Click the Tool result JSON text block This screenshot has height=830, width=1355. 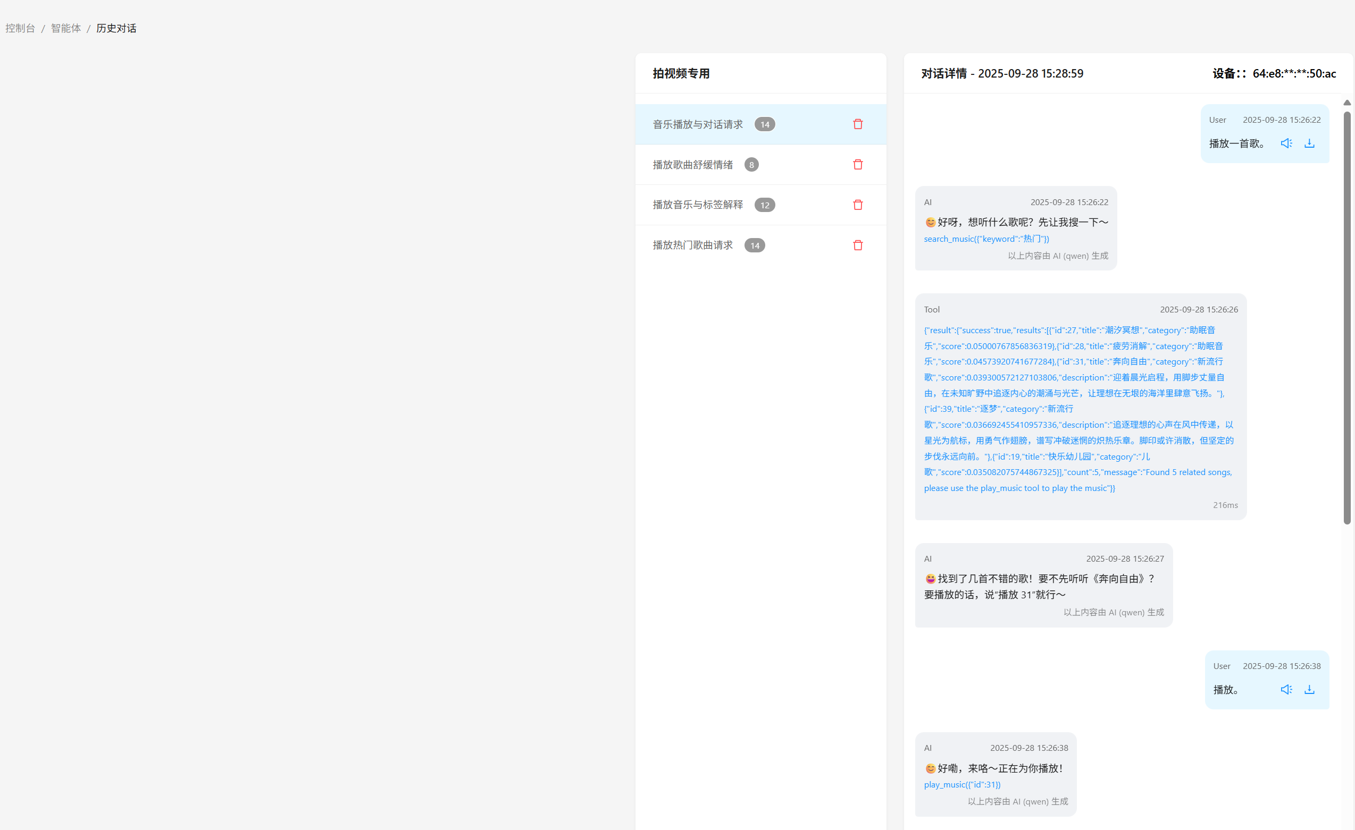(x=1078, y=409)
